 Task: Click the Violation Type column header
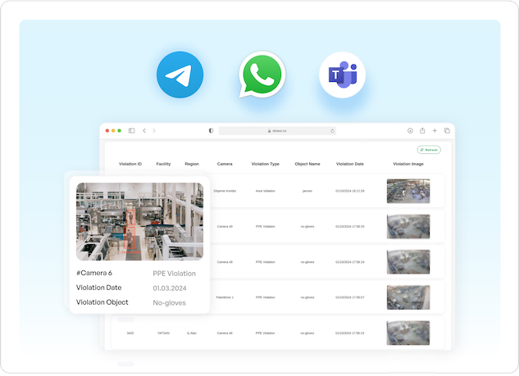[265, 164]
